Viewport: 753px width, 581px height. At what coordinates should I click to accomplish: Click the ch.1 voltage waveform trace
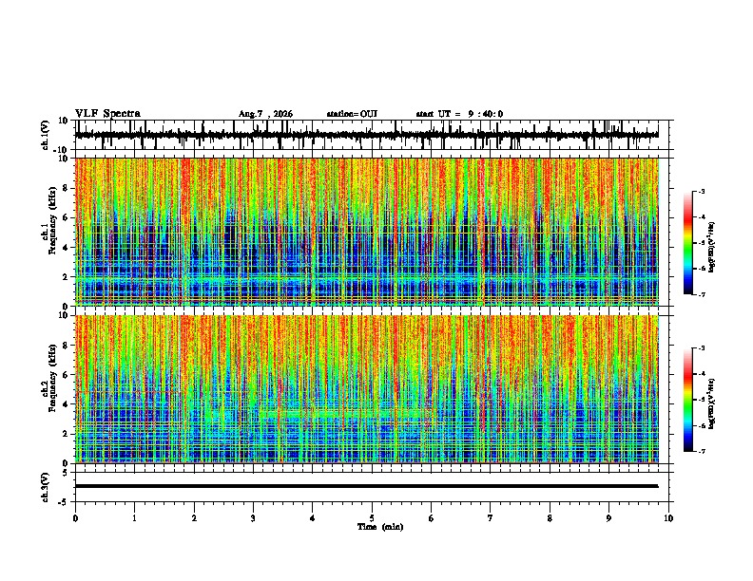click(366, 135)
